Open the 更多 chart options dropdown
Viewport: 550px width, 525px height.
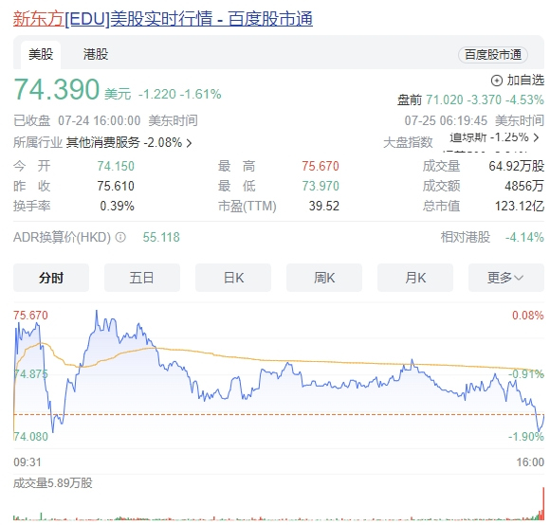(x=505, y=278)
